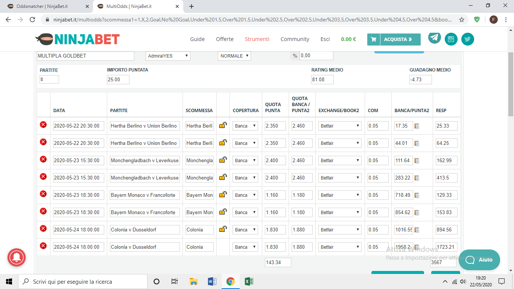Open the Aiuto help chat
514x289 pixels.
(479, 260)
